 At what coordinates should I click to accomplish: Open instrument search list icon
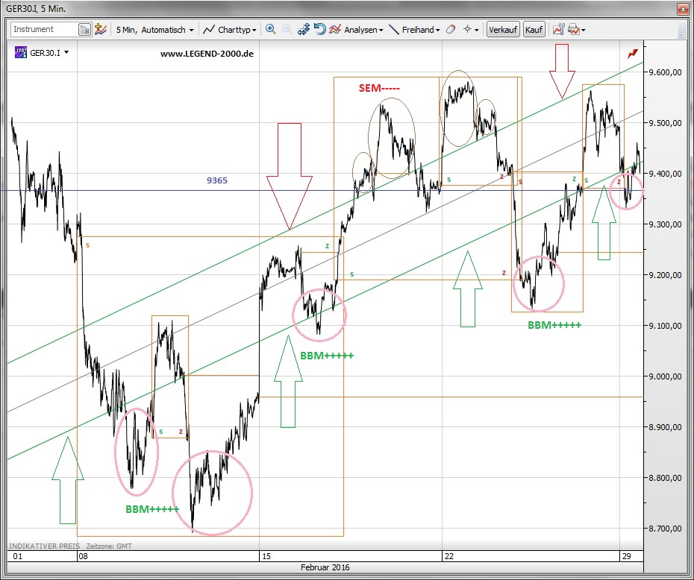click(84, 30)
